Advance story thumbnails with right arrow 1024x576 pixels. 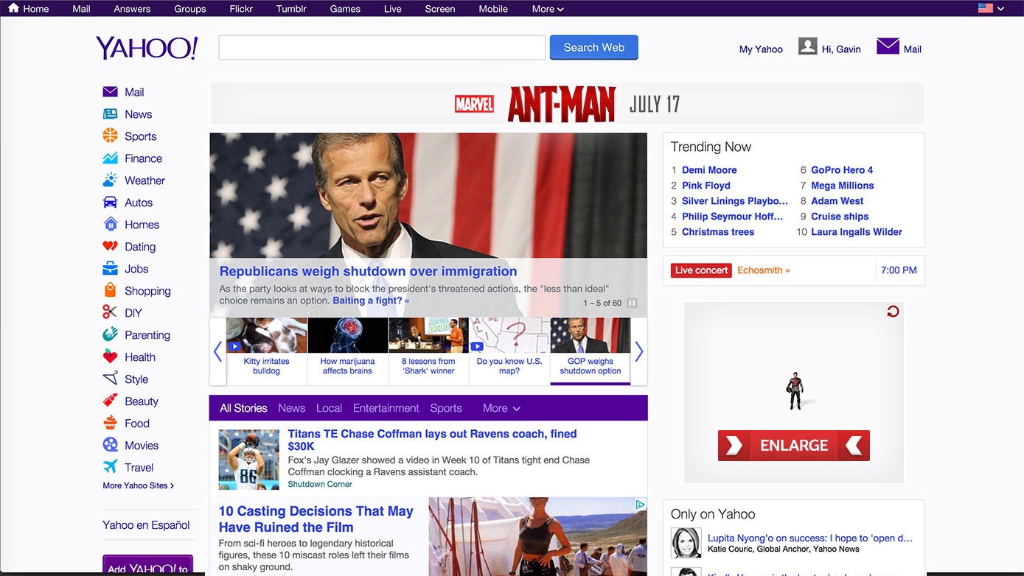[x=639, y=351]
